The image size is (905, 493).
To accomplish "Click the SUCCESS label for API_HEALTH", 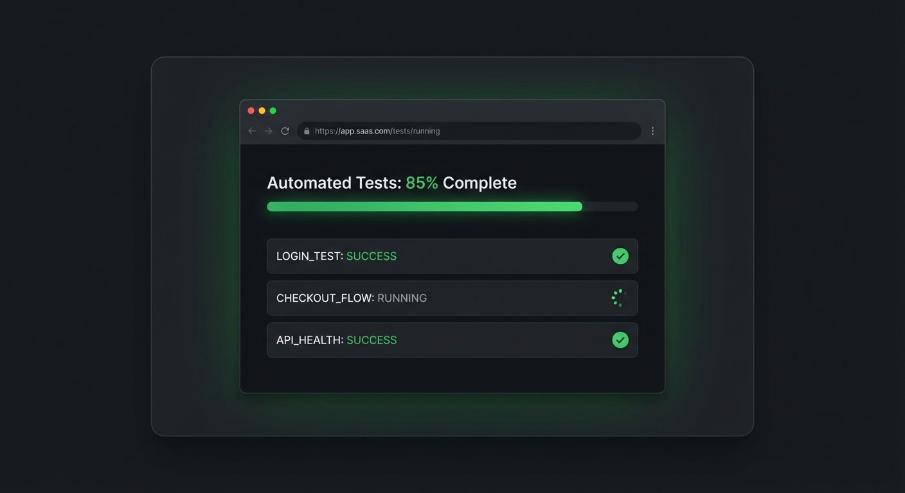I will tap(372, 340).
